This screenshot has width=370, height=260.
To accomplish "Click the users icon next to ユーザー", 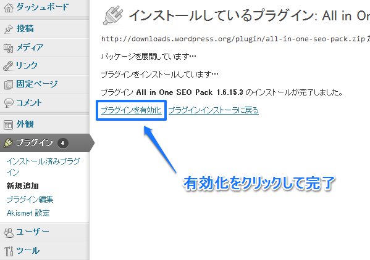I will (9, 232).
